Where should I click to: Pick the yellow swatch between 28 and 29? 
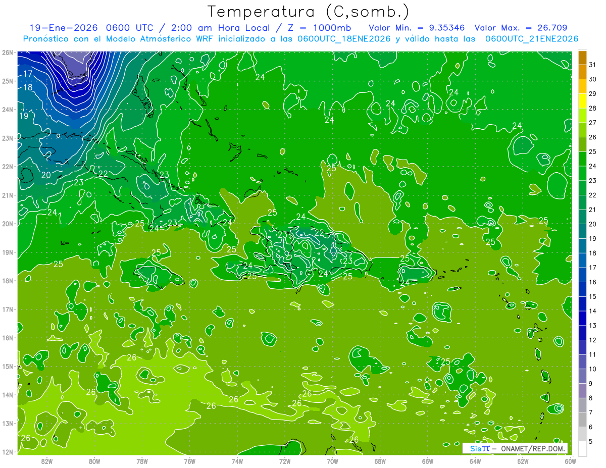pos(582,101)
